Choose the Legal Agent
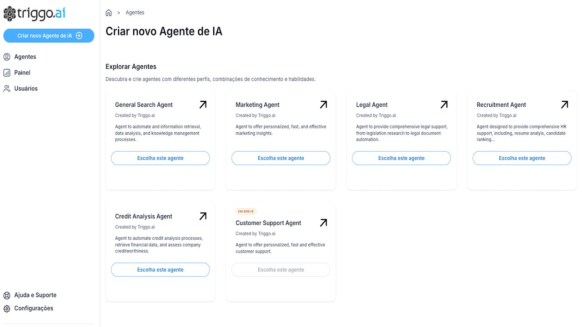This screenshot has height=327, width=582. pos(401,158)
